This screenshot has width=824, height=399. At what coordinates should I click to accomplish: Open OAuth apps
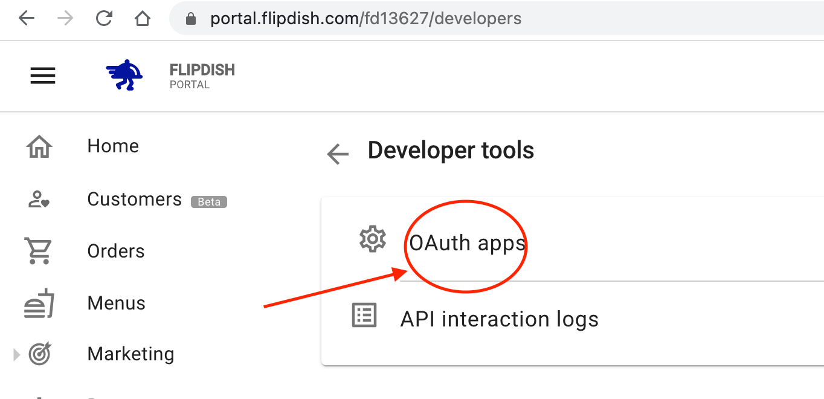[x=468, y=243]
